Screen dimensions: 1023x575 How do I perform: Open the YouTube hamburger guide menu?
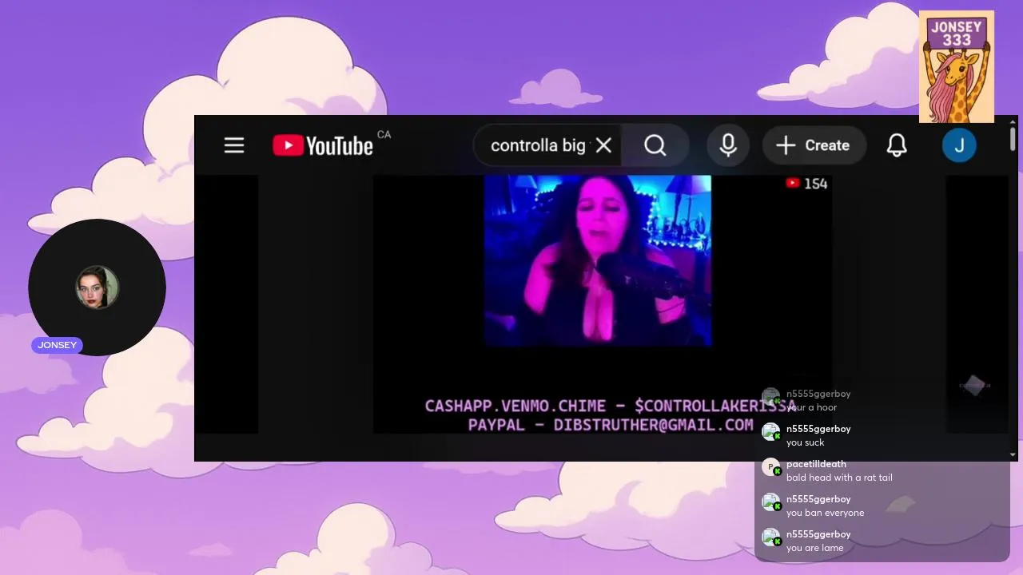click(234, 145)
